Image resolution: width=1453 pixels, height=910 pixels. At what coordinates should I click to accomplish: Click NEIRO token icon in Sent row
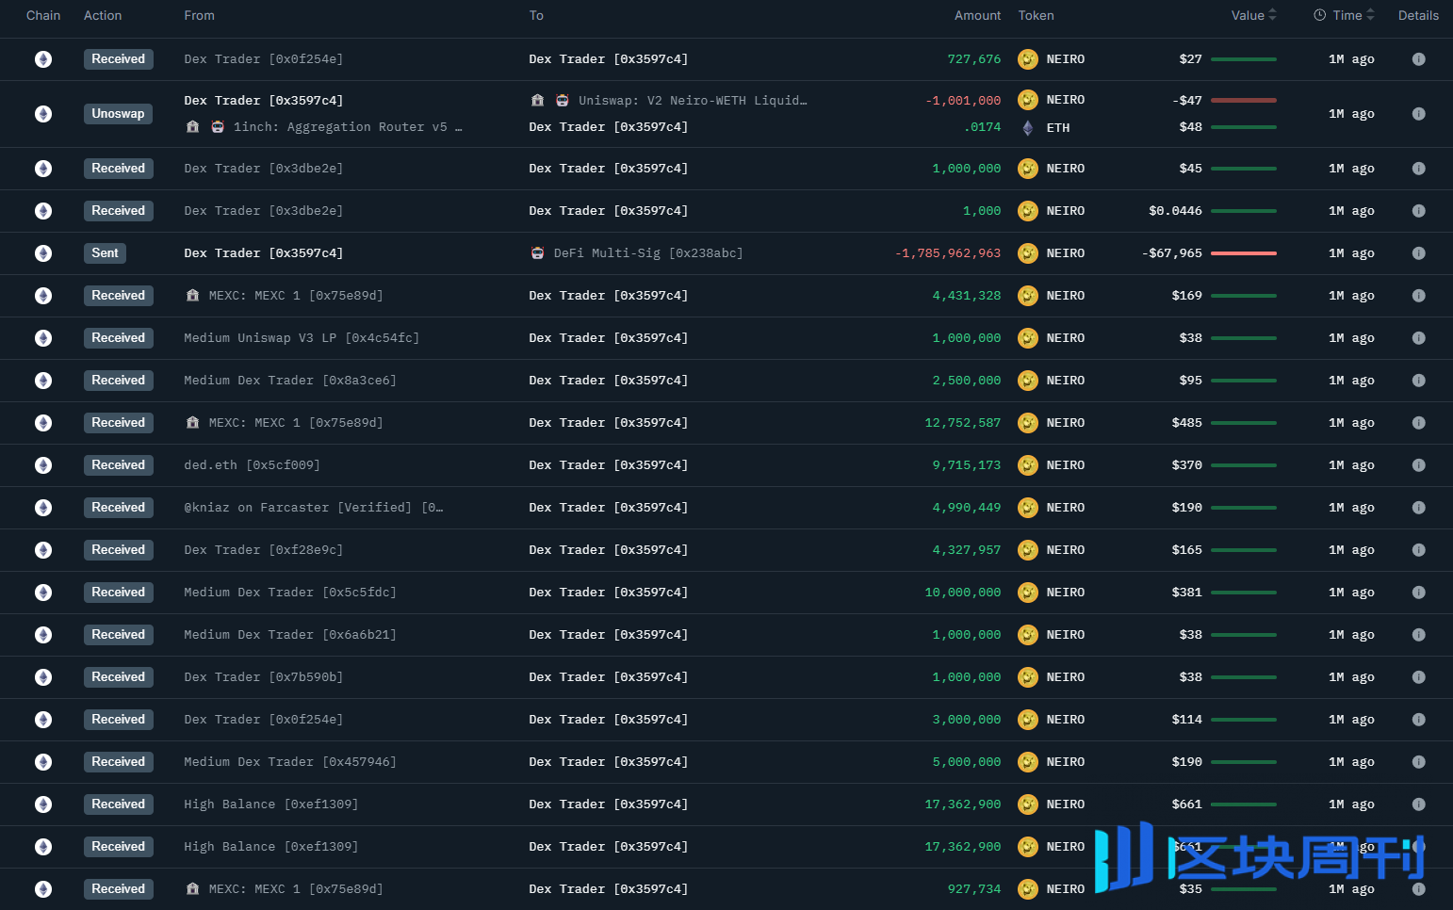pos(1028,253)
